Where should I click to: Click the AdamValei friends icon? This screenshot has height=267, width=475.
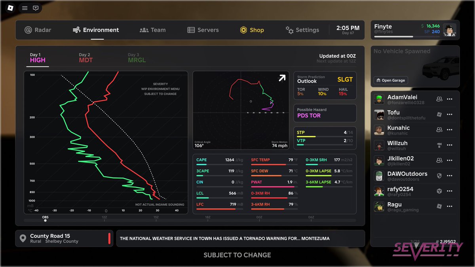[439, 99]
